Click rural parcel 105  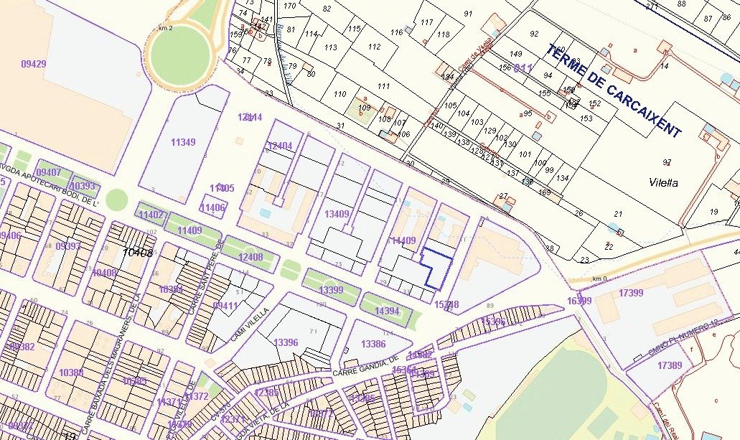tap(450, 106)
